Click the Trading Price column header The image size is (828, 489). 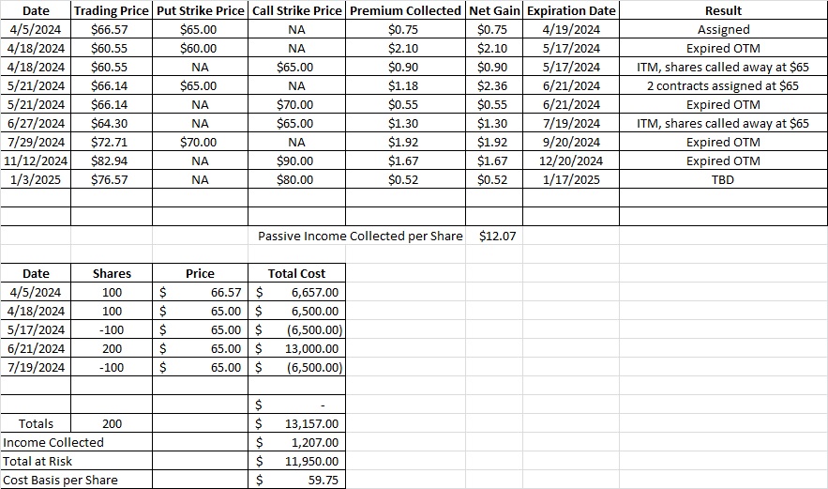(x=112, y=10)
